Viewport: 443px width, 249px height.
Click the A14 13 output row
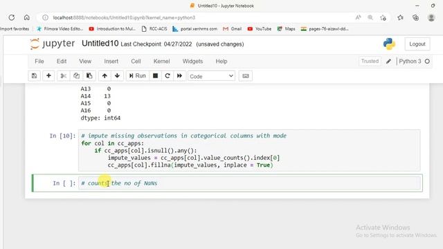coord(96,96)
